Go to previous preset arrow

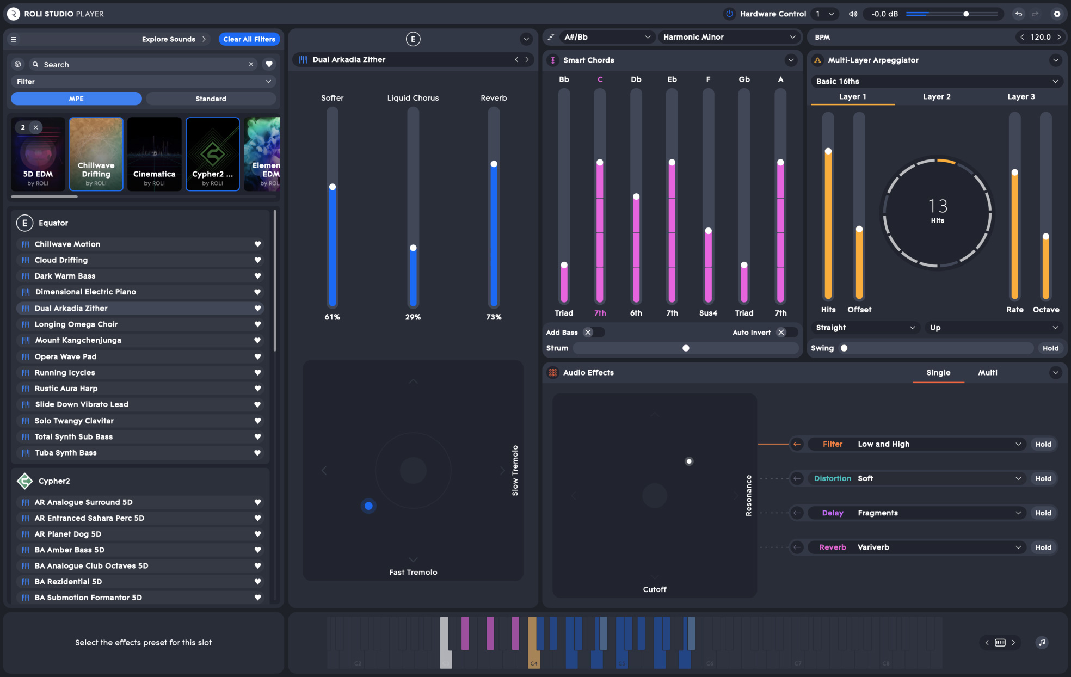pyautogui.click(x=516, y=60)
